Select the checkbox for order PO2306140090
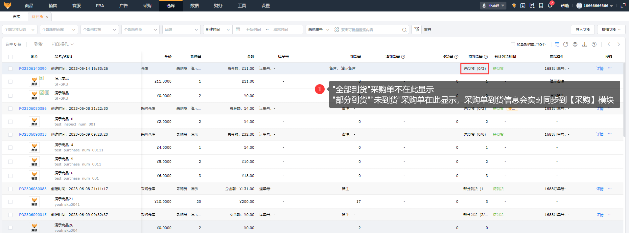 click(x=11, y=68)
